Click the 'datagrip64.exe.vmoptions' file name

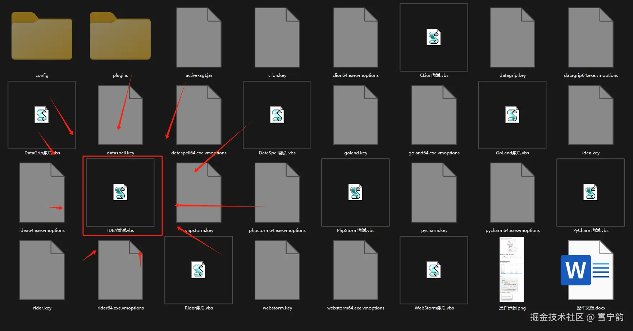tap(591, 75)
